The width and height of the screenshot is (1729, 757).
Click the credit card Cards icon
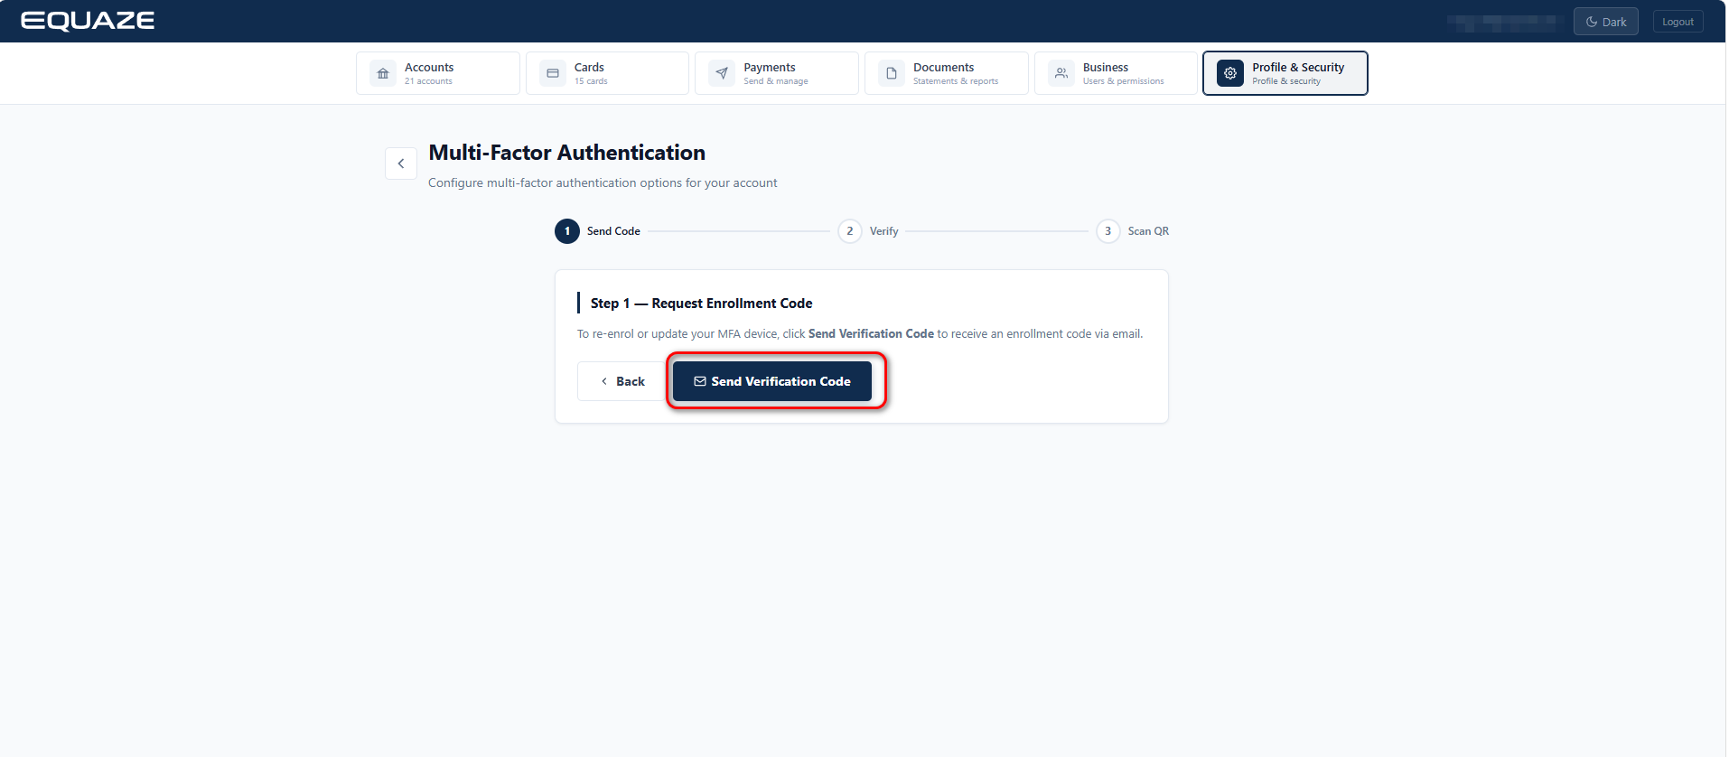553,73
